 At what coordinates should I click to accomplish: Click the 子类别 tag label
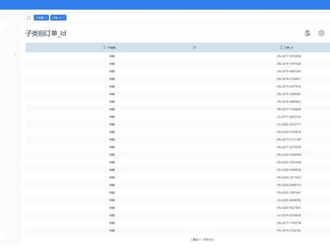[40, 18]
